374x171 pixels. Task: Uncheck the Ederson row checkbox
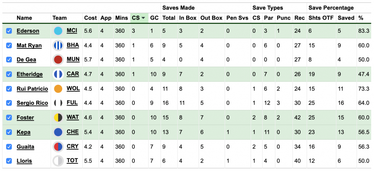[9, 31]
